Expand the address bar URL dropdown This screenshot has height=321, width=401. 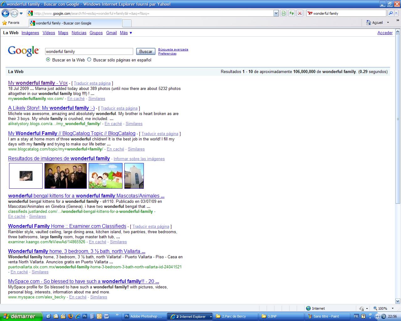[x=276, y=13]
